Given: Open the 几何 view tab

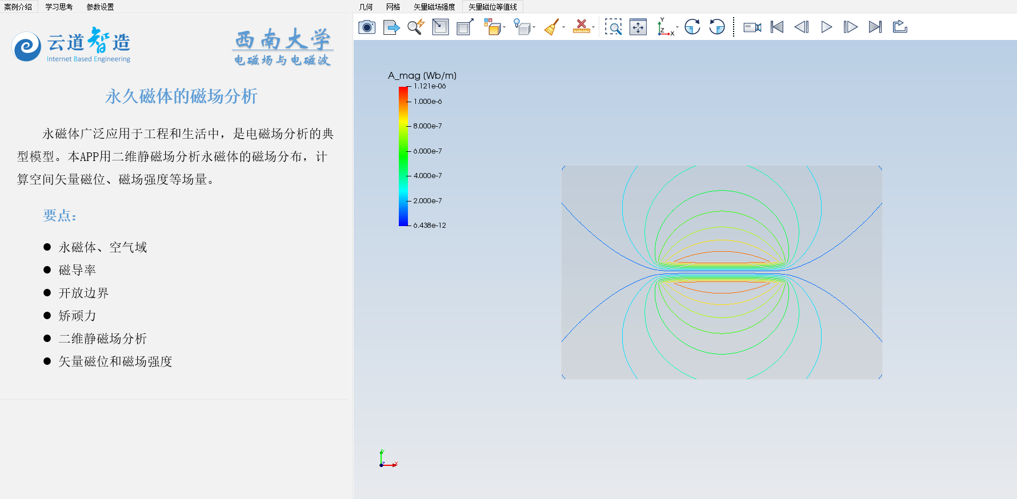Looking at the screenshot, I should pos(366,7).
